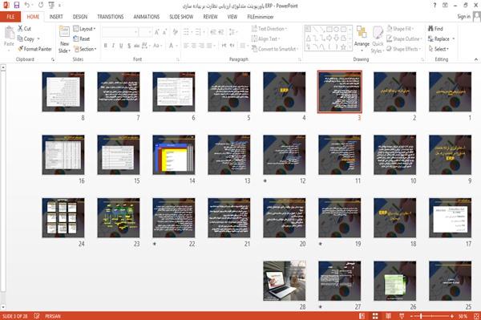Open the Shape Fill dropdown
This screenshot has width=481, height=320.
(400, 29)
